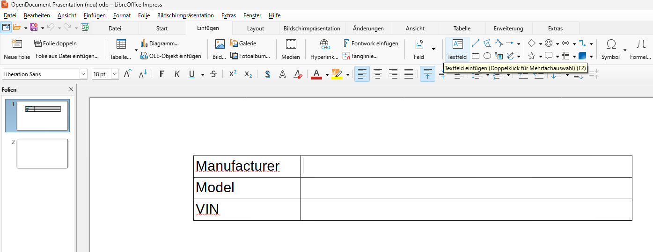Toggle italic (K) formatting
653x252 pixels.
coord(177,74)
